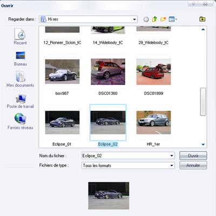Click inside the file name input field
The height and width of the screenshot is (216, 216).
(126, 156)
